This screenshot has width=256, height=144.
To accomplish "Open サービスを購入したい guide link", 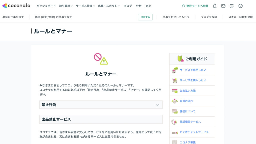I will click(x=193, y=80).
